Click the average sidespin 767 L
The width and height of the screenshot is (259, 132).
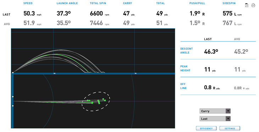click(x=230, y=23)
